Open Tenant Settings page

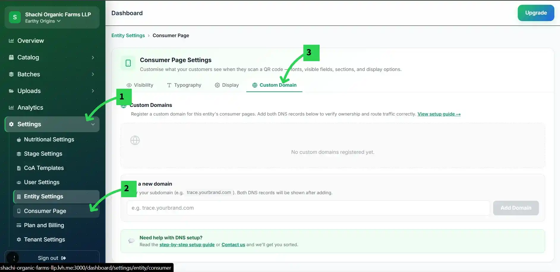point(56,239)
